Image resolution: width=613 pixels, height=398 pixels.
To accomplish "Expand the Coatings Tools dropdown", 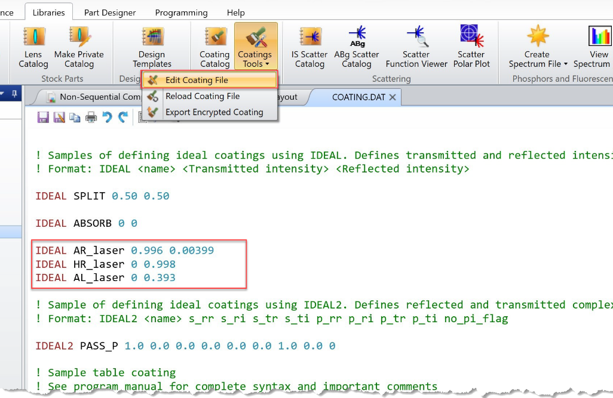I will [256, 46].
